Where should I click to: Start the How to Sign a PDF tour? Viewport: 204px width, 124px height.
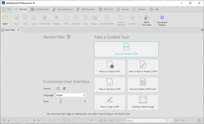point(110,102)
